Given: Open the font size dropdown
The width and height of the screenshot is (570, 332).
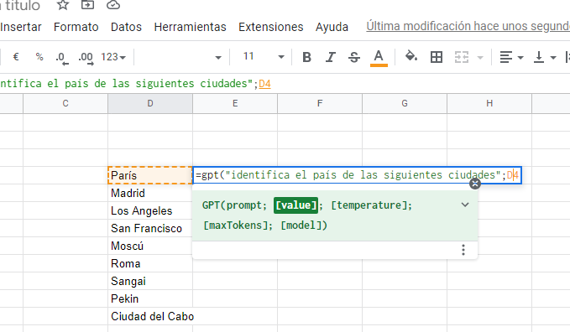Looking at the screenshot, I should click(264, 57).
